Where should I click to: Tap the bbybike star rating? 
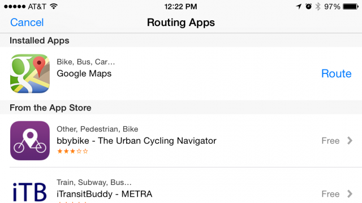pos(72,151)
